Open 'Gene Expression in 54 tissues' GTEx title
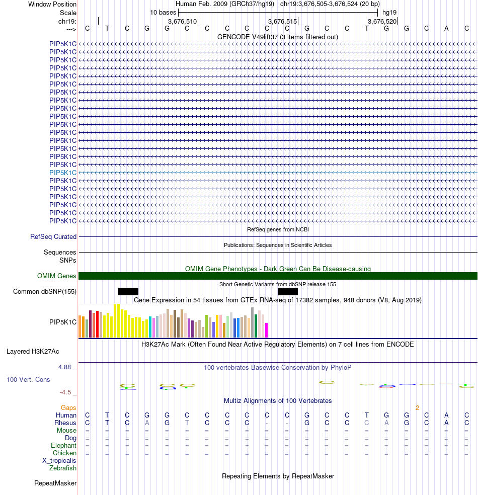 click(278, 300)
